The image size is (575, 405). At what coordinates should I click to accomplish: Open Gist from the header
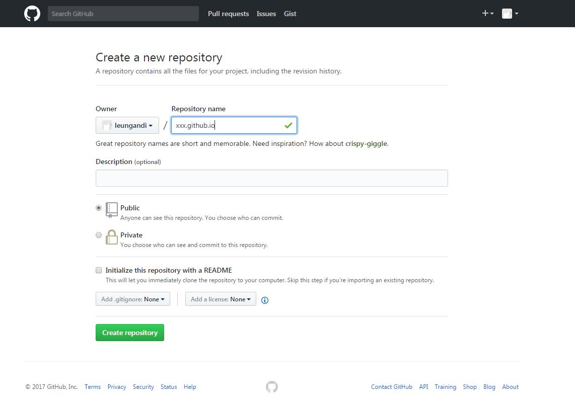[x=290, y=14]
